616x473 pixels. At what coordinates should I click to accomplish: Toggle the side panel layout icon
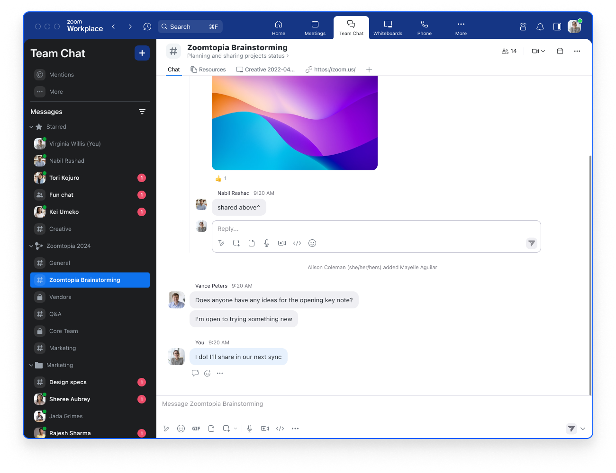point(557,26)
